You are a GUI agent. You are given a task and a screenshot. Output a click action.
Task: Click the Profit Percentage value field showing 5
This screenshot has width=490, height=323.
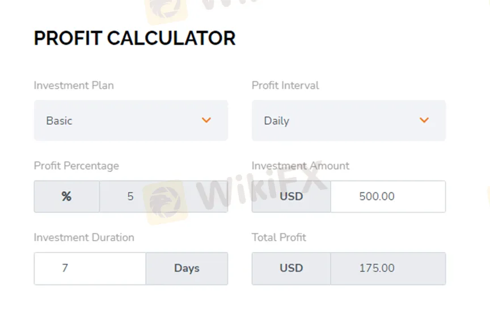pyautogui.click(x=163, y=196)
